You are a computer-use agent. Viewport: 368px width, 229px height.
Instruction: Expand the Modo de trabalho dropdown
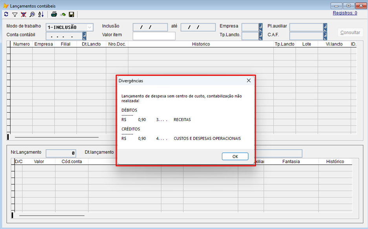(90, 27)
